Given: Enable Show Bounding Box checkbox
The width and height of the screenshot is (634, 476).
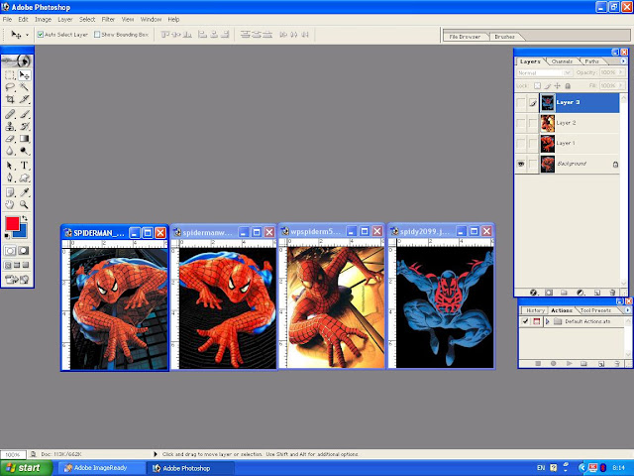Looking at the screenshot, I should (x=97, y=35).
